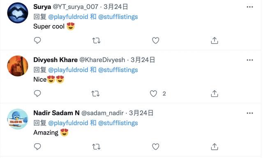Image resolution: width=263 pixels, height=158 pixels.
Task: Share Nadir Sadam N's tweet
Action: pyautogui.click(x=215, y=147)
